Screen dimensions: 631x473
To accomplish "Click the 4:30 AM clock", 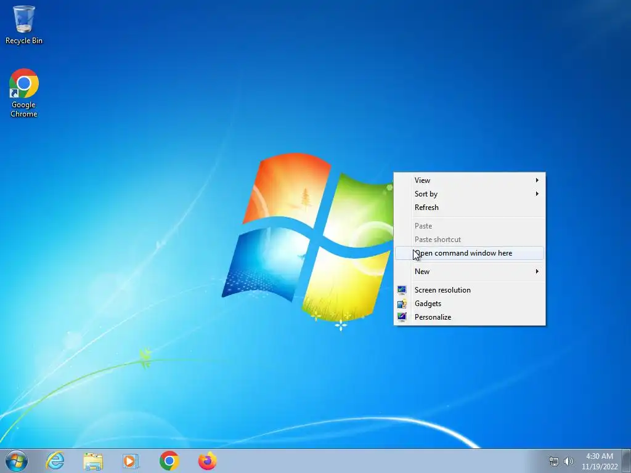I will point(599,456).
